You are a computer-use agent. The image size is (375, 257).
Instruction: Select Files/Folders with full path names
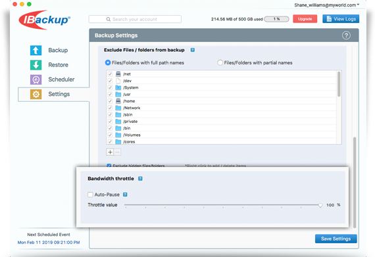tap(108, 62)
